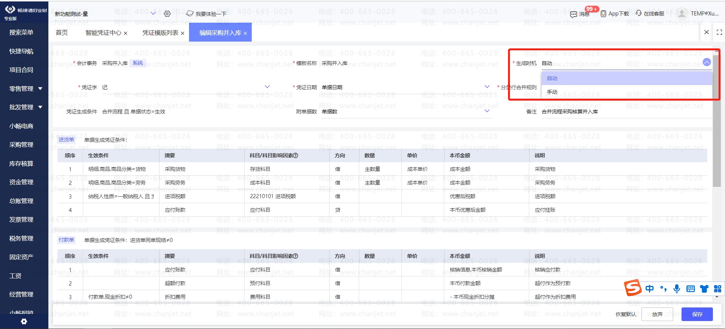Close the 编辑采购并入库 tab
The width and height of the screenshot is (725, 329).
tap(245, 33)
